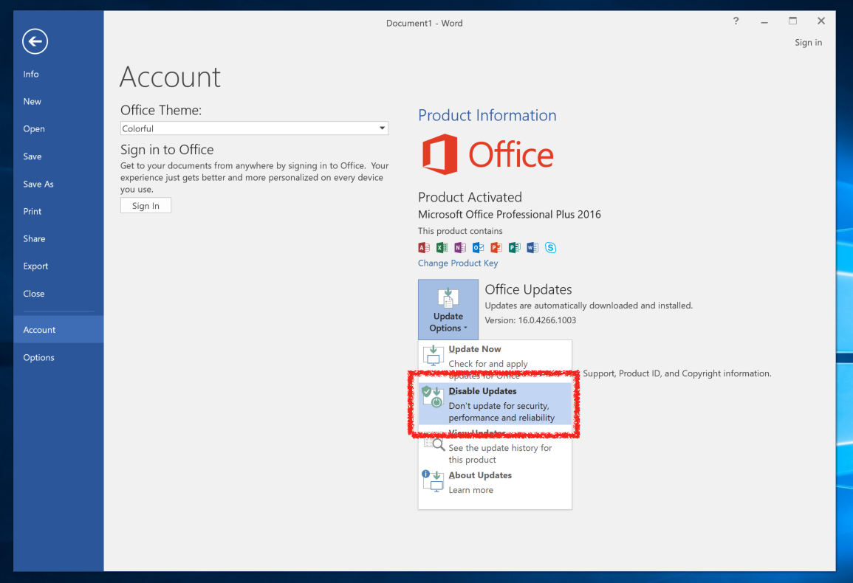This screenshot has width=853, height=583.
Task: Click the About Updates info icon
Action: coord(433,480)
